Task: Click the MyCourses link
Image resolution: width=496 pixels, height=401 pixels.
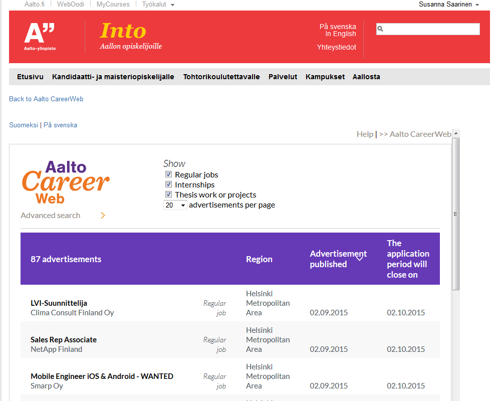Action: tap(113, 5)
